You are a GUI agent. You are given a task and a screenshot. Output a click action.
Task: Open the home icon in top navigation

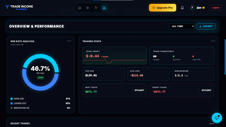point(80,8)
